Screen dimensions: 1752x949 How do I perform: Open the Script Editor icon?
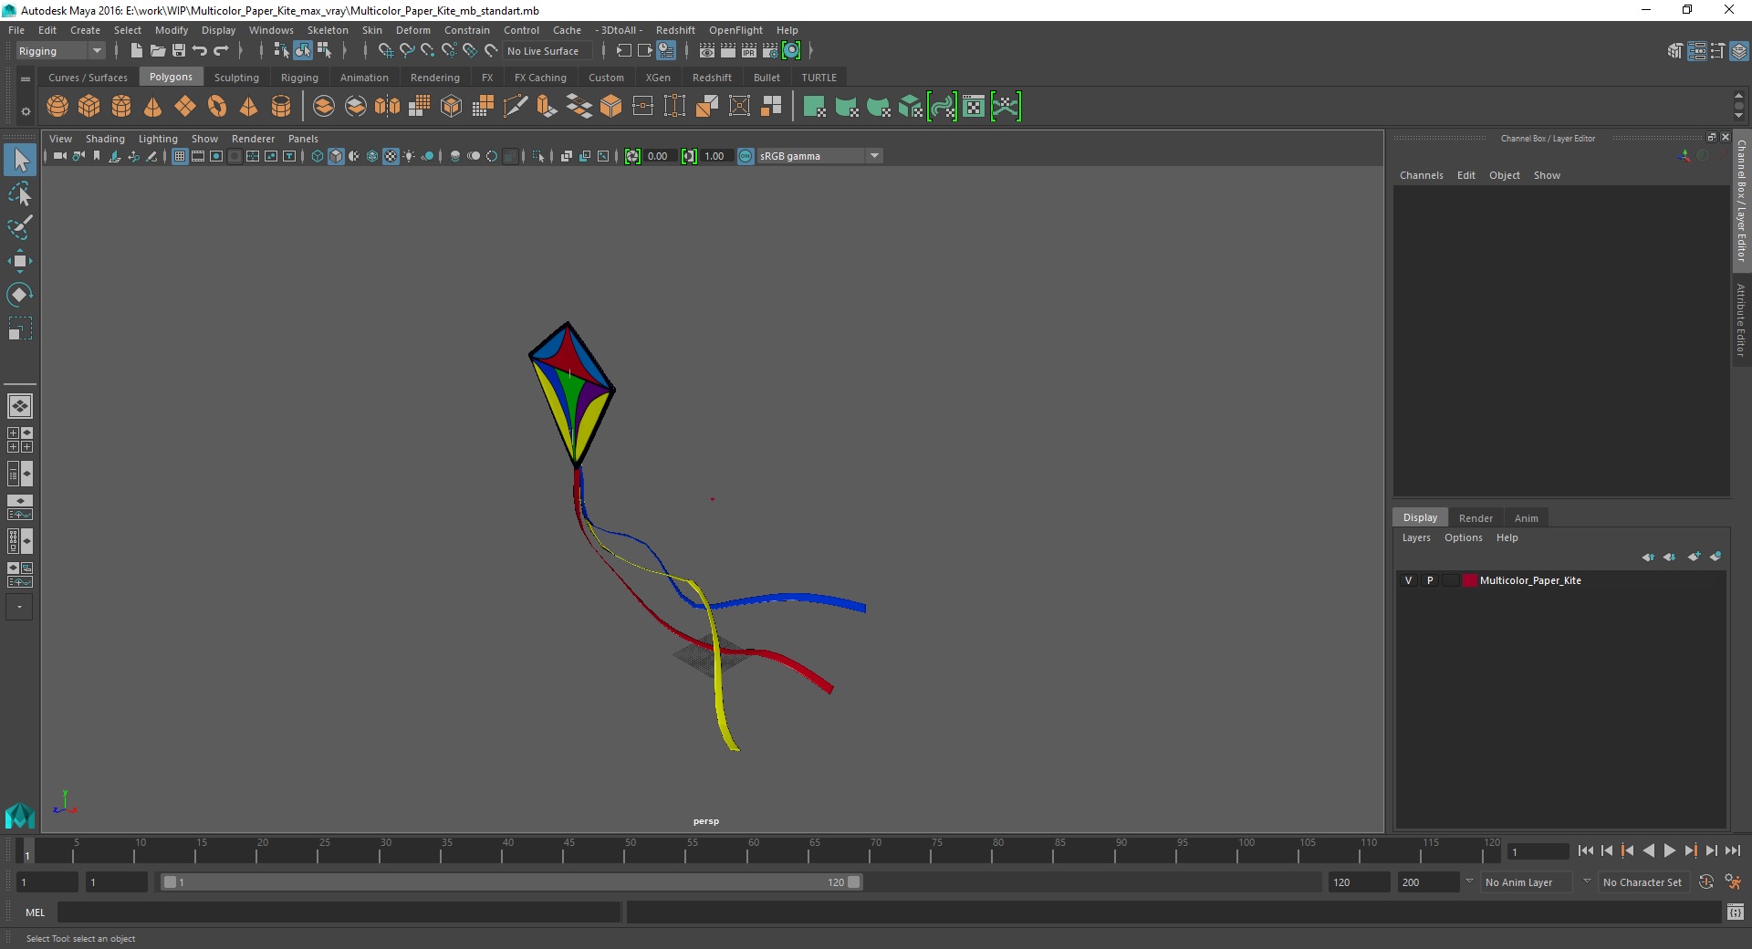click(1736, 912)
